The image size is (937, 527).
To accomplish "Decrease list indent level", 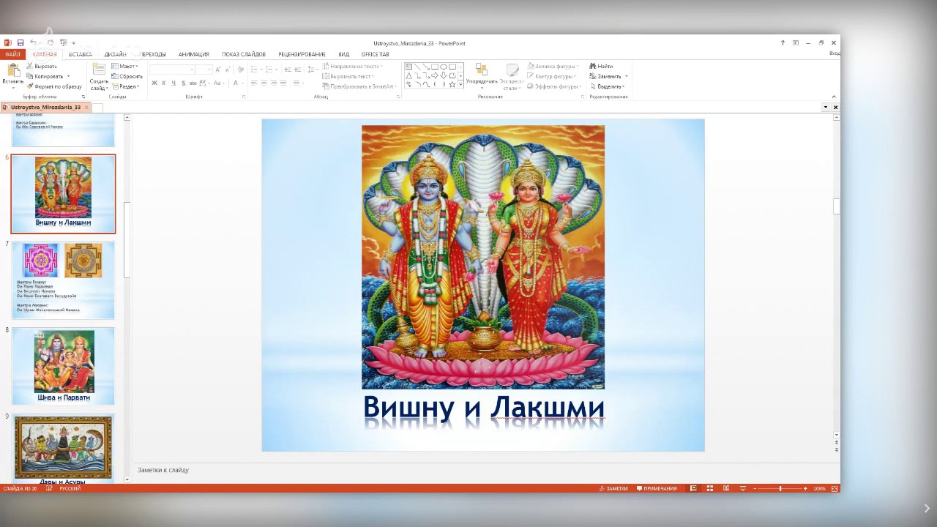I will (288, 70).
